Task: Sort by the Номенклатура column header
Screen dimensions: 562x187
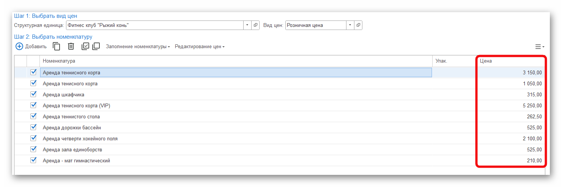Action: [235, 61]
